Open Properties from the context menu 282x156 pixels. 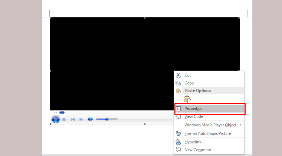(x=210, y=109)
